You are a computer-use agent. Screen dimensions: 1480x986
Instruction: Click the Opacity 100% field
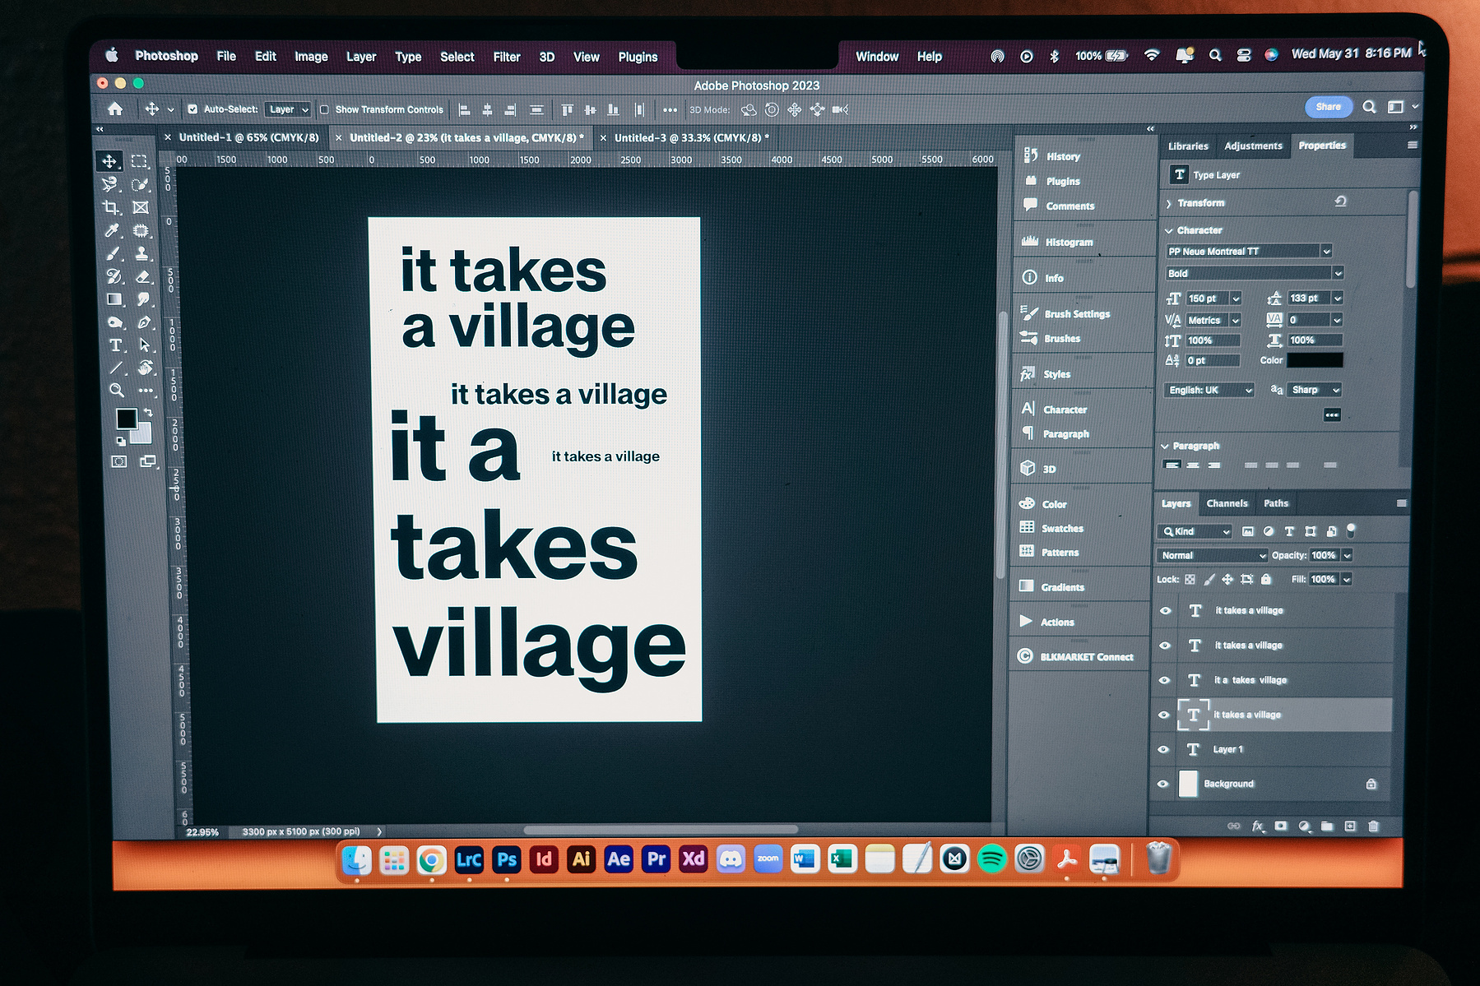[1324, 555]
